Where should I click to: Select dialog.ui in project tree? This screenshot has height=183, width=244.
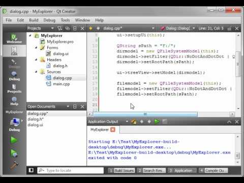(60, 54)
